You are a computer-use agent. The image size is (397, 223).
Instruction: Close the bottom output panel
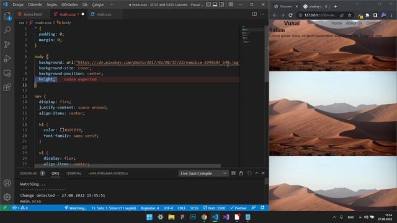pyautogui.click(x=263, y=173)
